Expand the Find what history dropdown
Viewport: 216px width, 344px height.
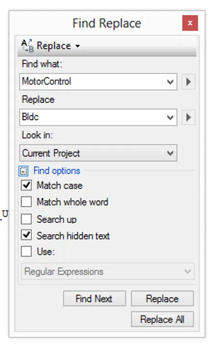pos(170,82)
